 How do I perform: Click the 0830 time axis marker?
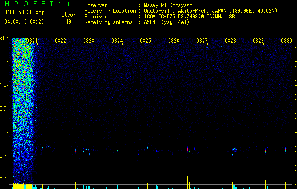point(287,41)
